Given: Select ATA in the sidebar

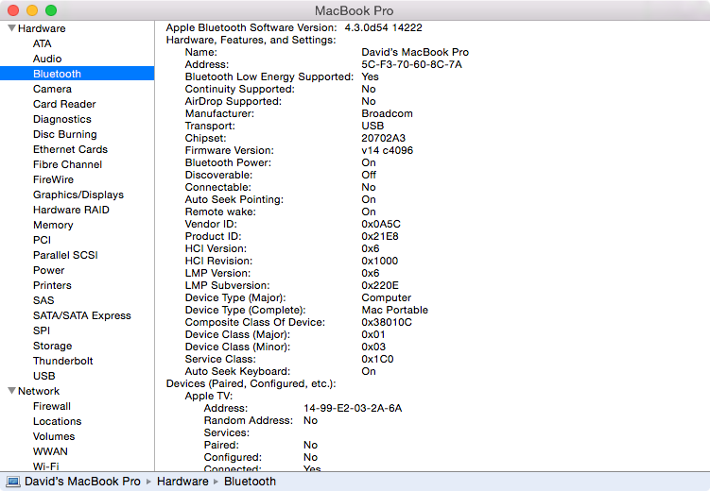Looking at the screenshot, I should pyautogui.click(x=43, y=43).
